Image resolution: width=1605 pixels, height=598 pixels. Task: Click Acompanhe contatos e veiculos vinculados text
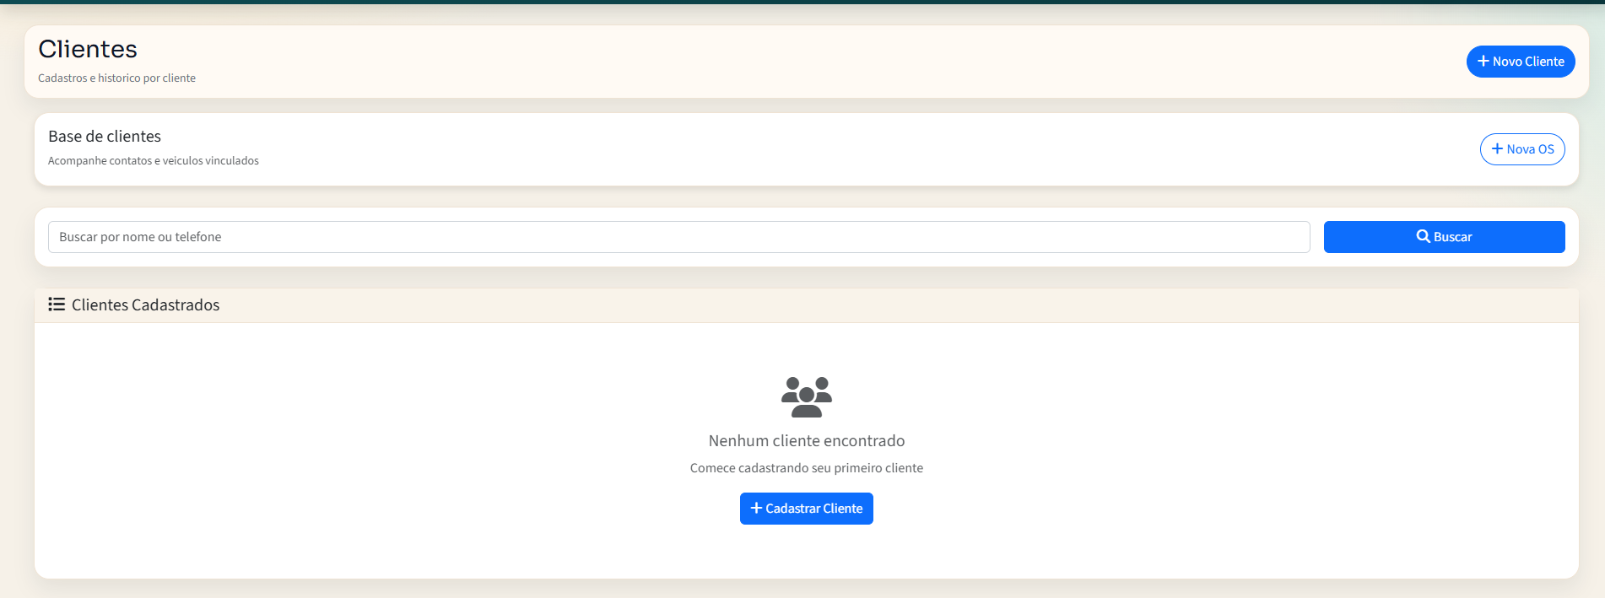click(154, 160)
